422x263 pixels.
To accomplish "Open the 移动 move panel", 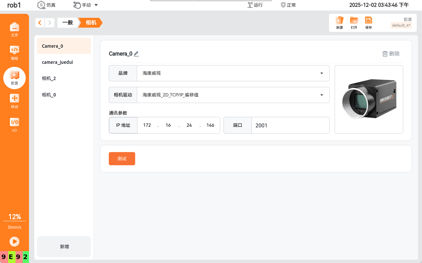I will tap(15, 101).
